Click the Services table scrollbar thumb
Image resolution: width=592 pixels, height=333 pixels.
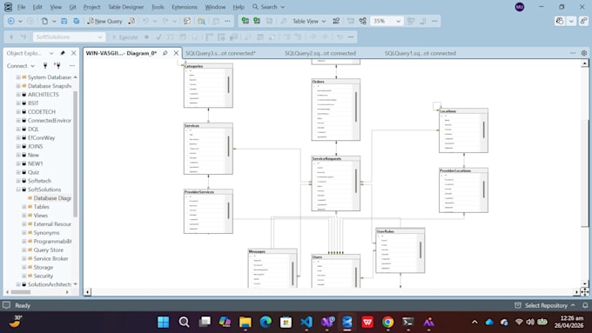tap(228, 146)
